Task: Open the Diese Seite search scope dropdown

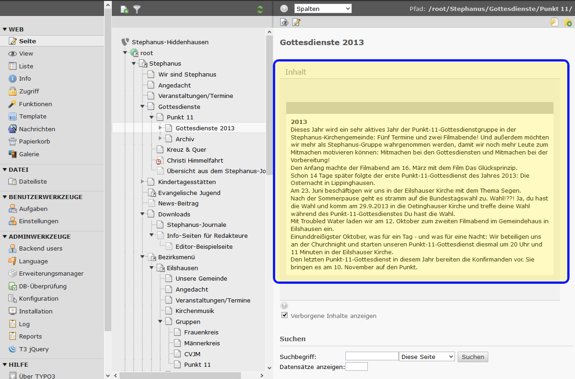Action: pos(427,357)
